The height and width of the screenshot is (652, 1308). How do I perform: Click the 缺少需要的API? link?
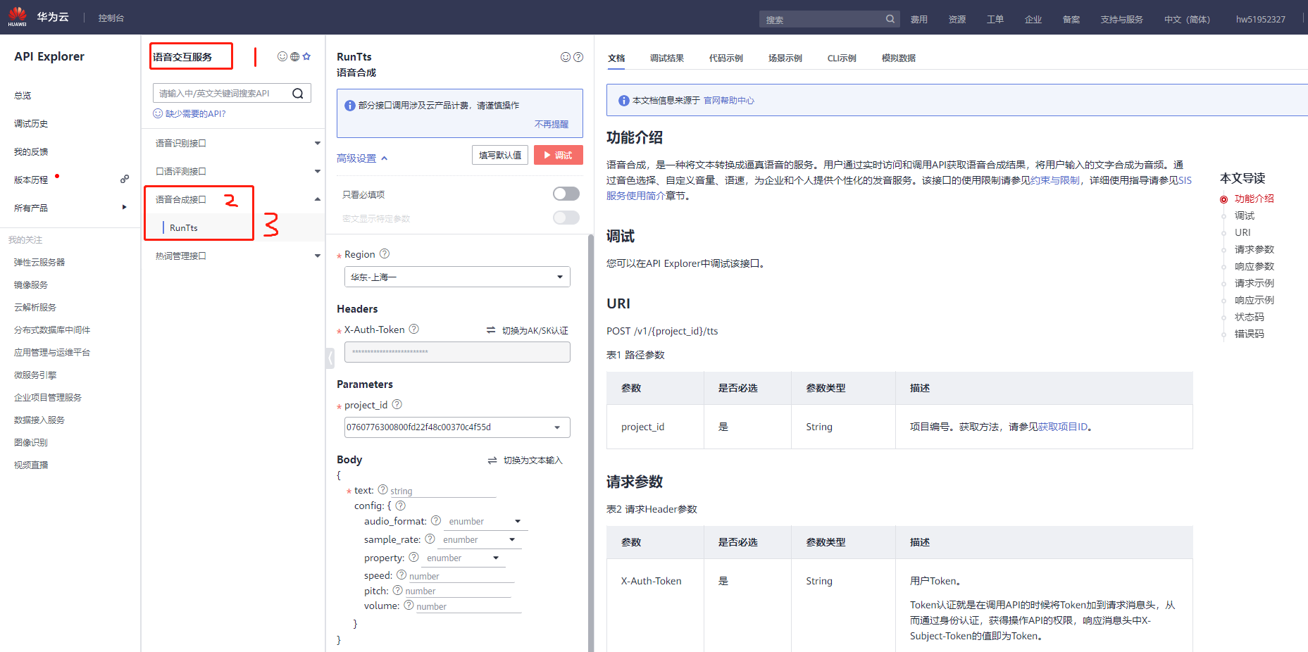(195, 114)
